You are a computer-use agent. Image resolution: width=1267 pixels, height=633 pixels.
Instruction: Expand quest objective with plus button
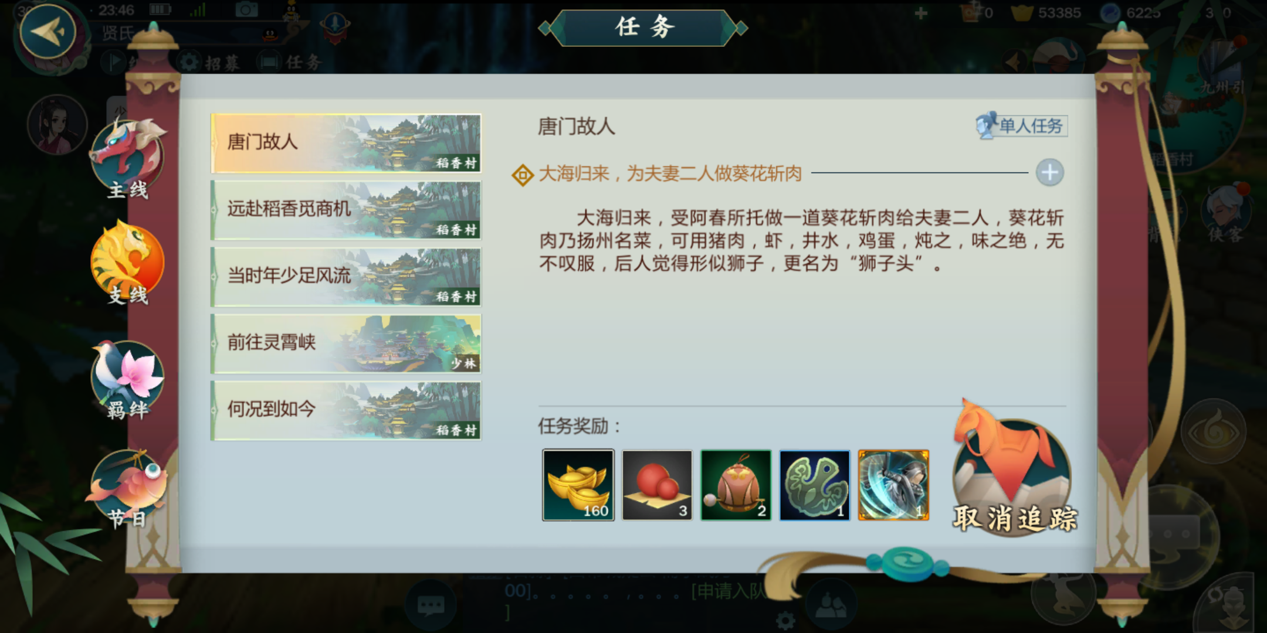point(1049,173)
